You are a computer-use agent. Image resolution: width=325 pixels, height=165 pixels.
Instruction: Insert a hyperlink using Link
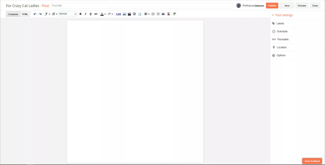click(x=119, y=14)
